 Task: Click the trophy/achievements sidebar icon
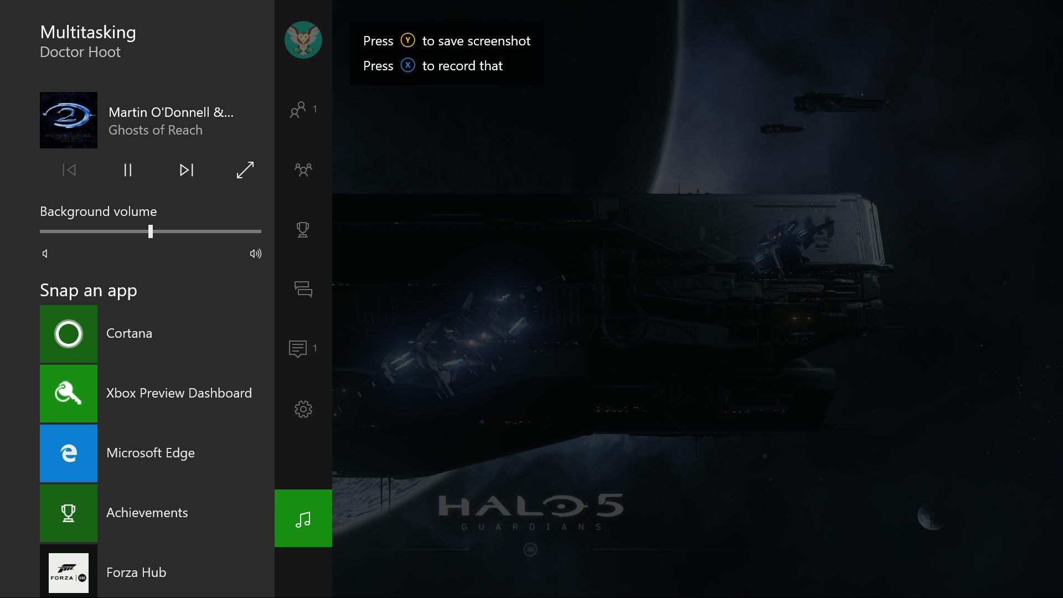(302, 229)
